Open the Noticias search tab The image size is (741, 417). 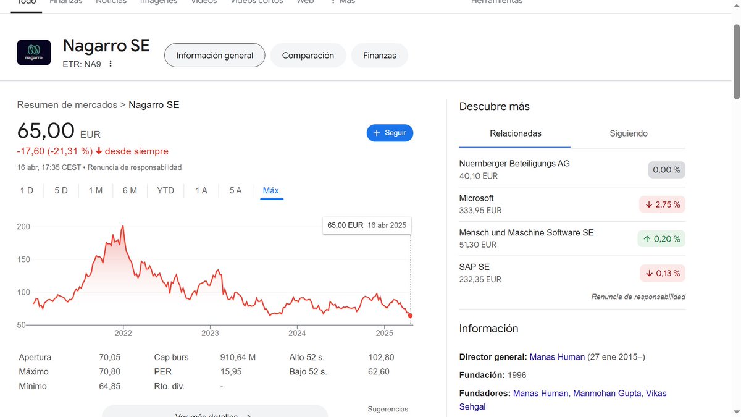pos(111,2)
